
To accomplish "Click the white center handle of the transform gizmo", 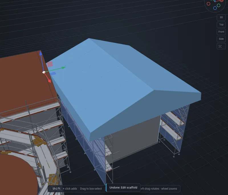I will (x=44, y=72).
